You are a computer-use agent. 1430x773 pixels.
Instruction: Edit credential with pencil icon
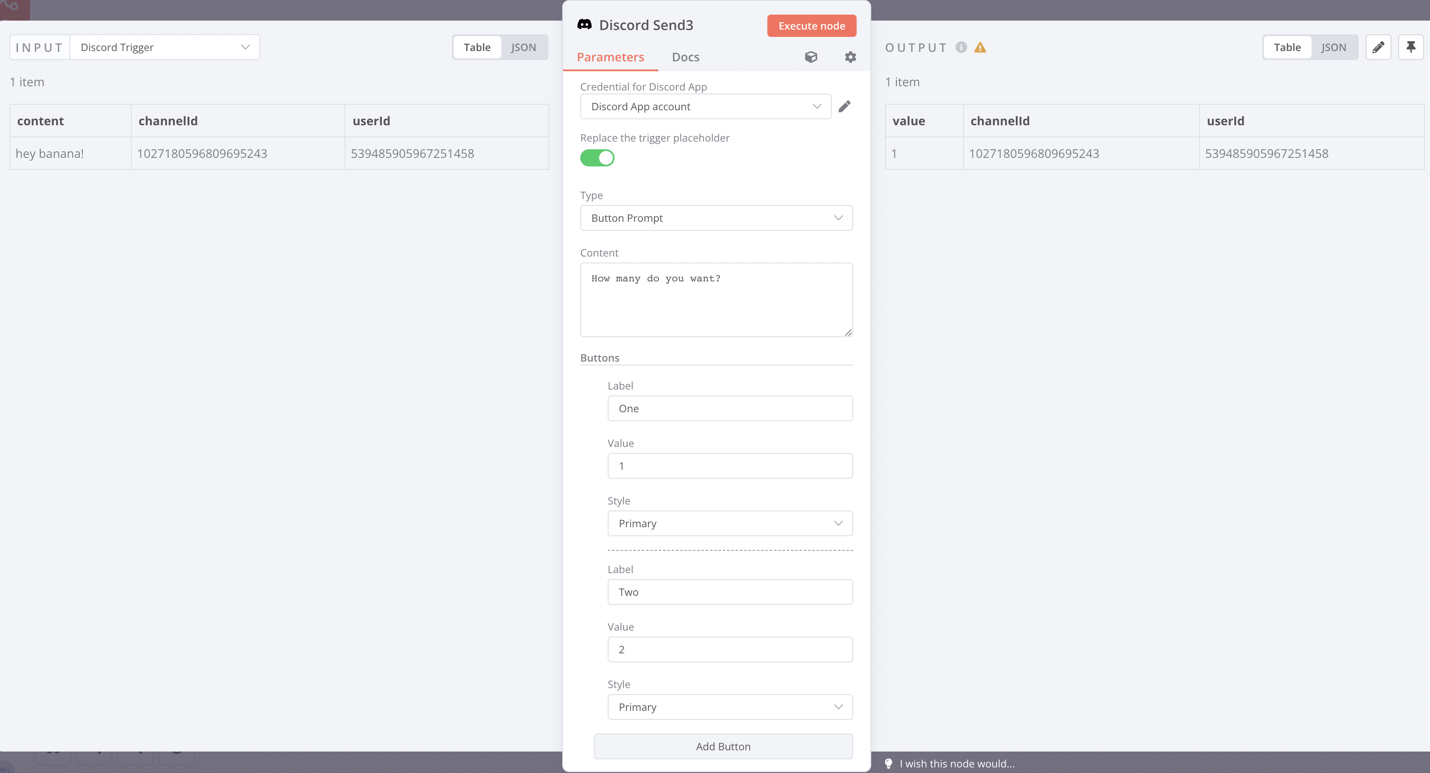point(844,106)
